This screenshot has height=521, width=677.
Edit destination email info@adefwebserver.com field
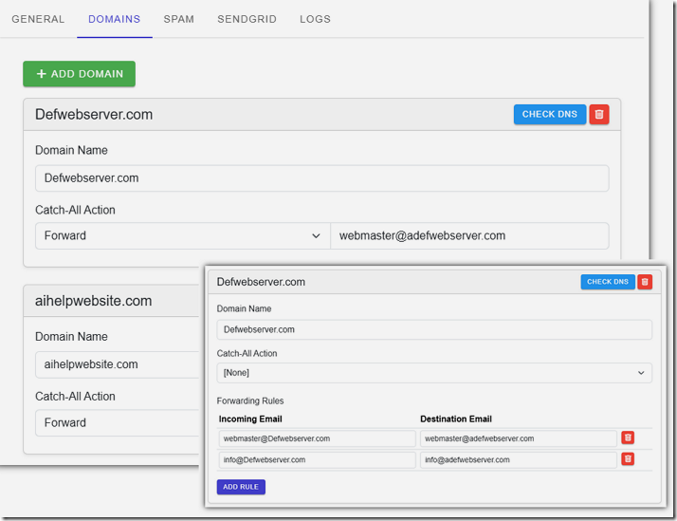pos(518,459)
